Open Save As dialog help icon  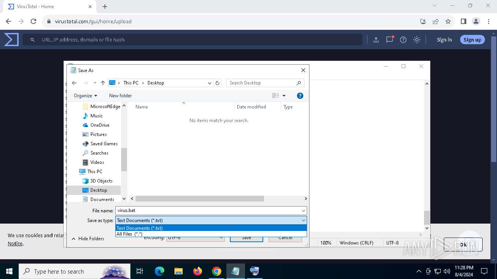[300, 96]
